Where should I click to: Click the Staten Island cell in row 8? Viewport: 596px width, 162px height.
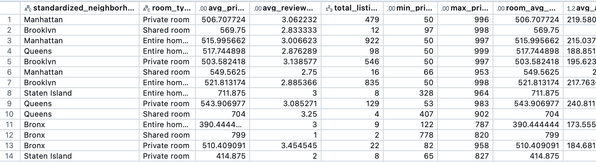80,93
